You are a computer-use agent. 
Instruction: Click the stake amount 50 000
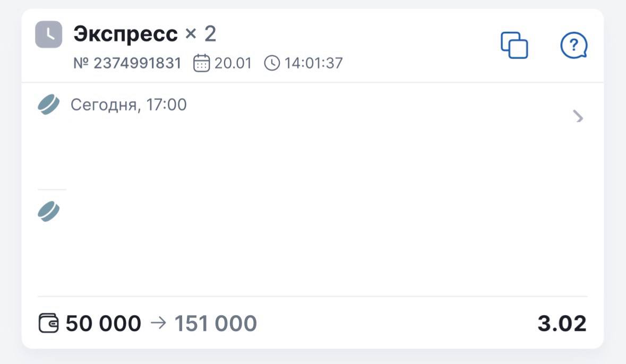pyautogui.click(x=103, y=323)
